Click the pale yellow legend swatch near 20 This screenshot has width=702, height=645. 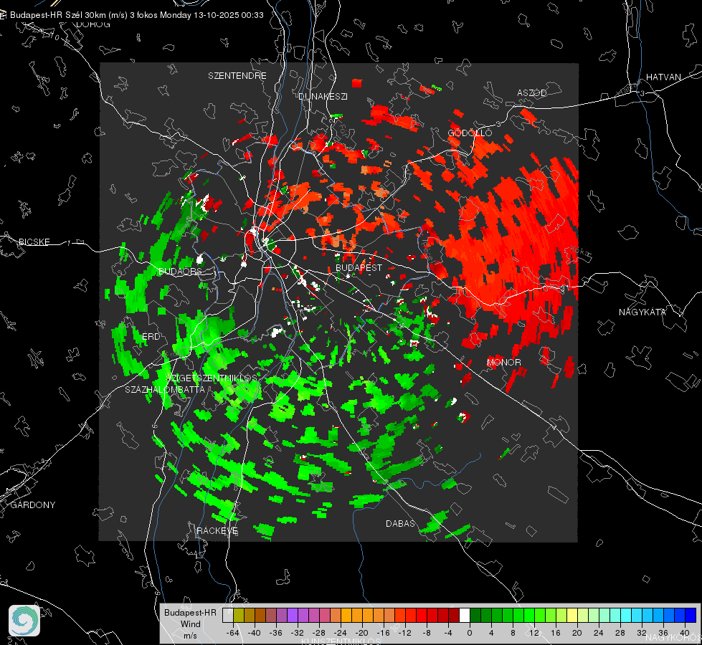[572, 616]
